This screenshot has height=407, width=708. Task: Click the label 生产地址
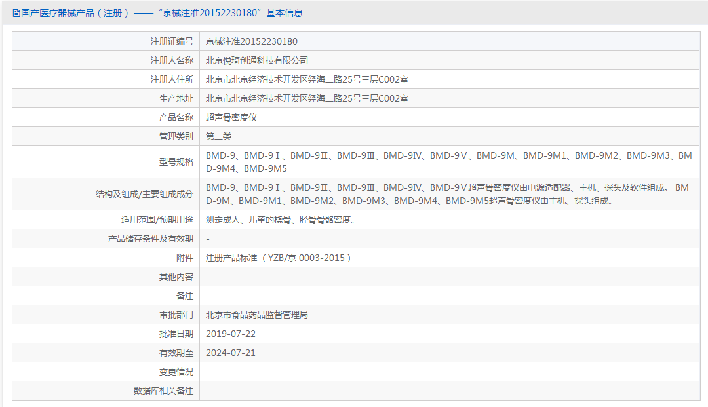(176, 98)
